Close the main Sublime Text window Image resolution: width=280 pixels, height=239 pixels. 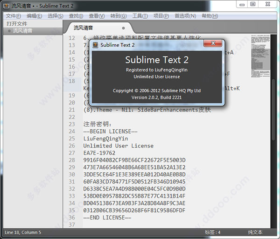[x=268, y=4]
